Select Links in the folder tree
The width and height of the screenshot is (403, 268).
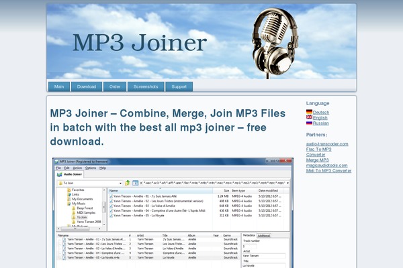point(75,194)
